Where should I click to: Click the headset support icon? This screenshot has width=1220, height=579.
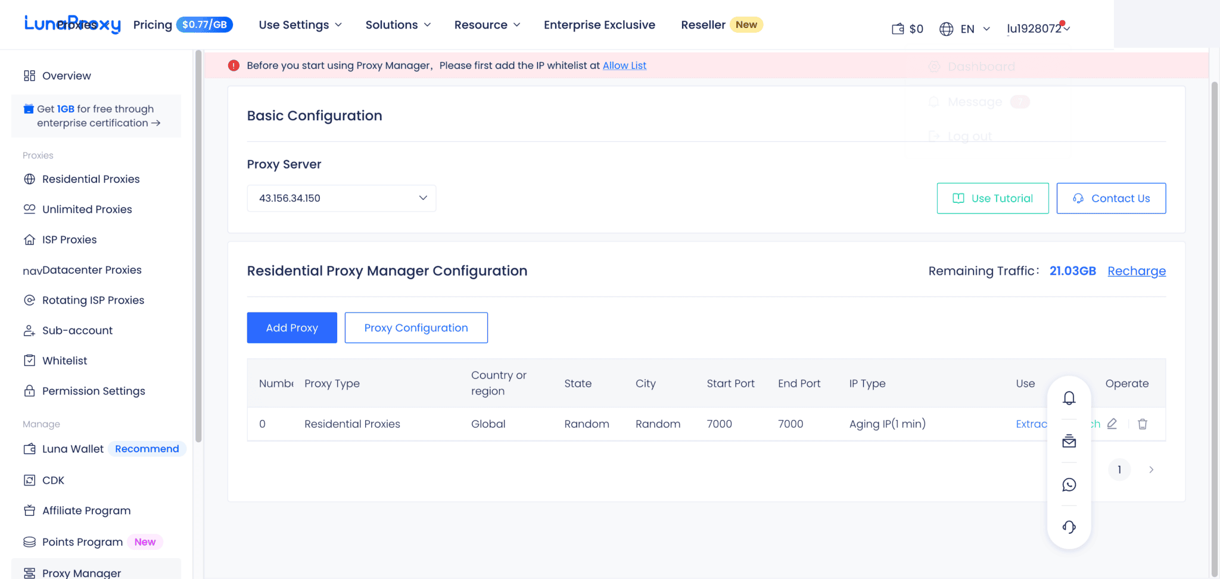[x=1069, y=527]
